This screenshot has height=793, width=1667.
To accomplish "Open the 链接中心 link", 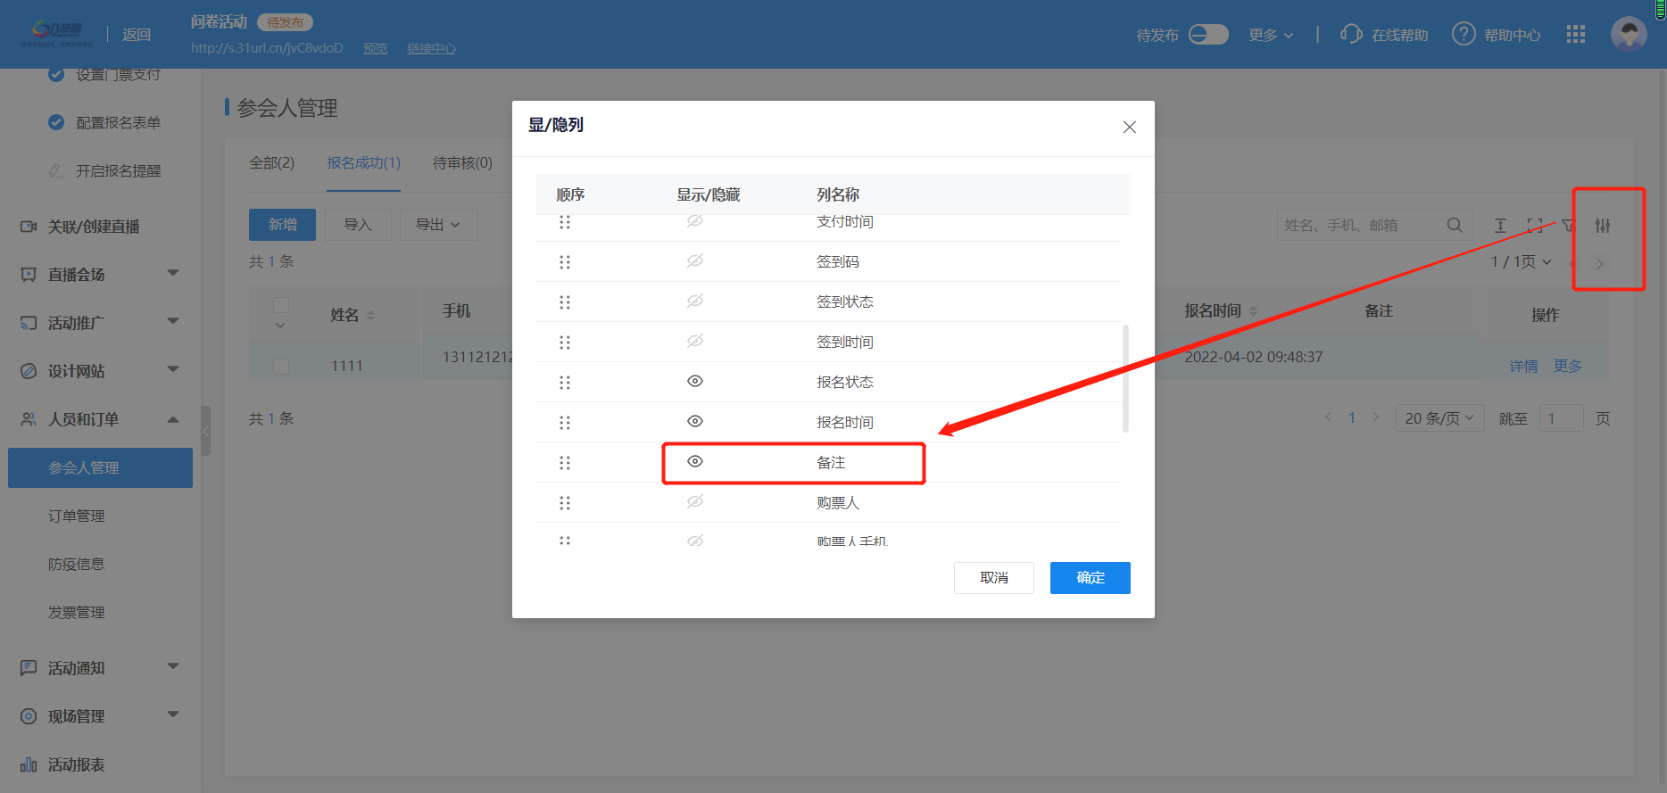I will point(431,48).
